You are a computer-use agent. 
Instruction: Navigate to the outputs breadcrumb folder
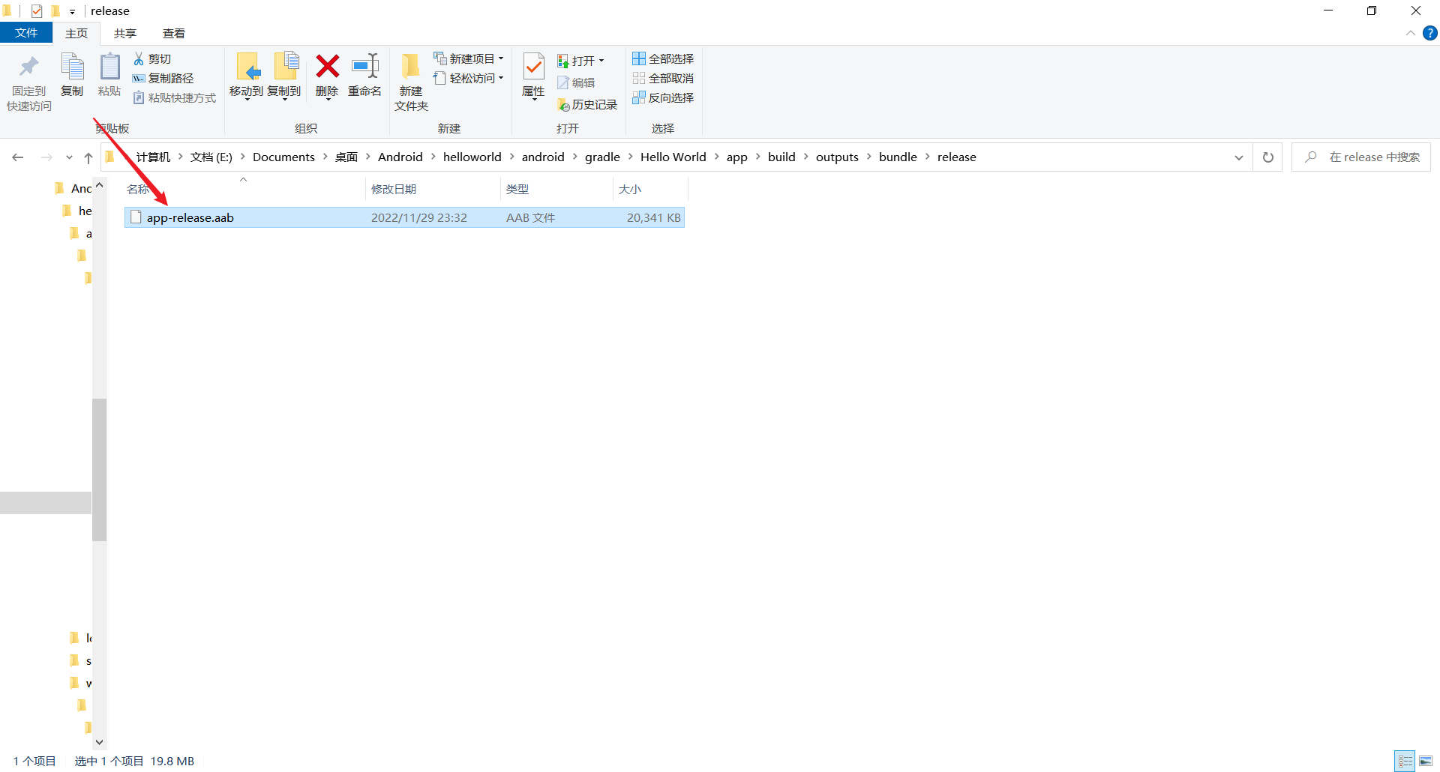(838, 157)
